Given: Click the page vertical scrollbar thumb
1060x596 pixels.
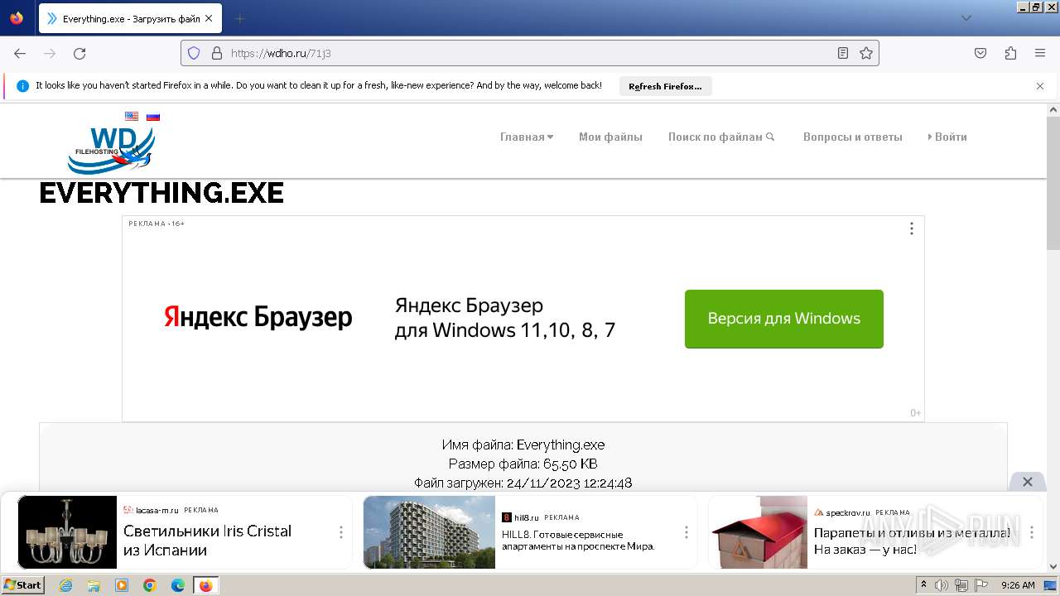Looking at the screenshot, I should (x=1053, y=182).
